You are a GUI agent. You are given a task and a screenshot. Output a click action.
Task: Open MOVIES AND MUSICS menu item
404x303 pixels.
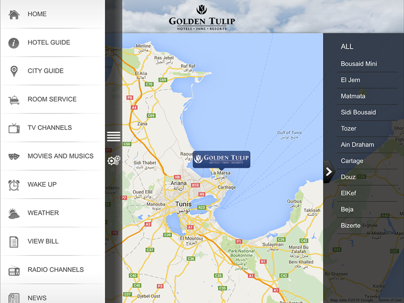click(x=53, y=156)
